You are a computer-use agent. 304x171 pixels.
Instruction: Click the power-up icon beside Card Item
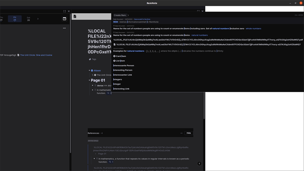pyautogui.click(x=114, y=56)
